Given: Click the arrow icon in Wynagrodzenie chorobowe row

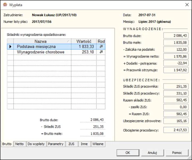Looking at the screenshot, I should coord(101,52).
